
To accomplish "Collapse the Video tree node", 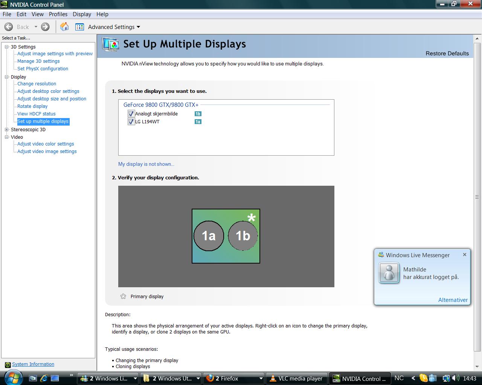I will click(x=6, y=137).
